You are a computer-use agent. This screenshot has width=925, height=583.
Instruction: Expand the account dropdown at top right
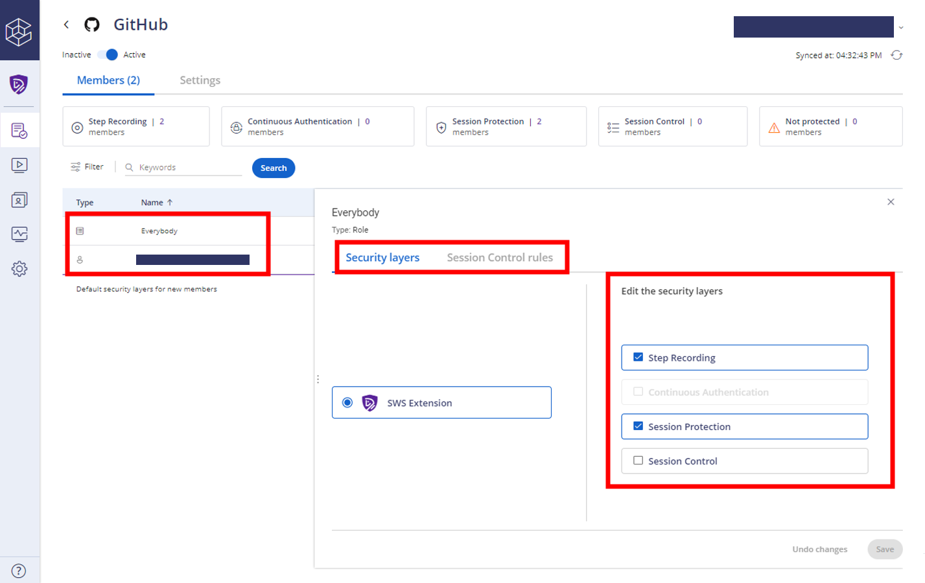(901, 27)
